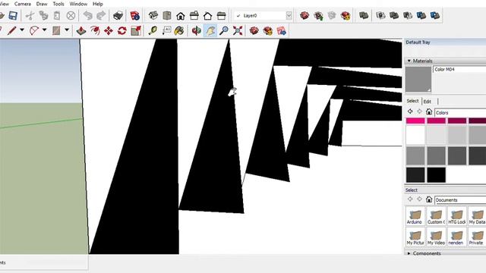Select the Pan hand tool

[210, 30]
